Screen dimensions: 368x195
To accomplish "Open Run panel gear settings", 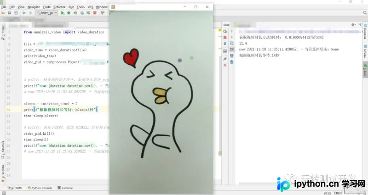I will tap(353, 25).
